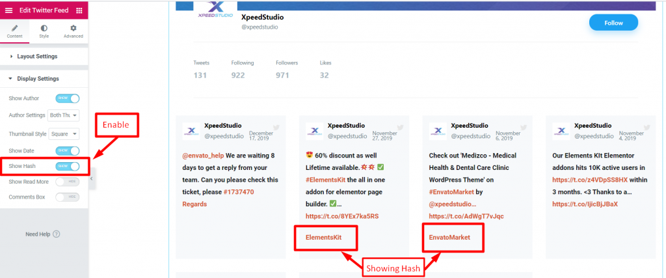Screen dimensions: 666x278
Task: Click the #ElementsKit hashtag in tweet text
Action: [324, 180]
